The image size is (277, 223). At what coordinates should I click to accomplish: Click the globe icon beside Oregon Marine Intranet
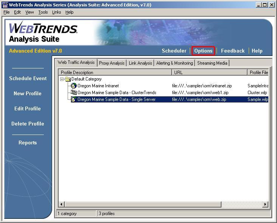pos(74,86)
